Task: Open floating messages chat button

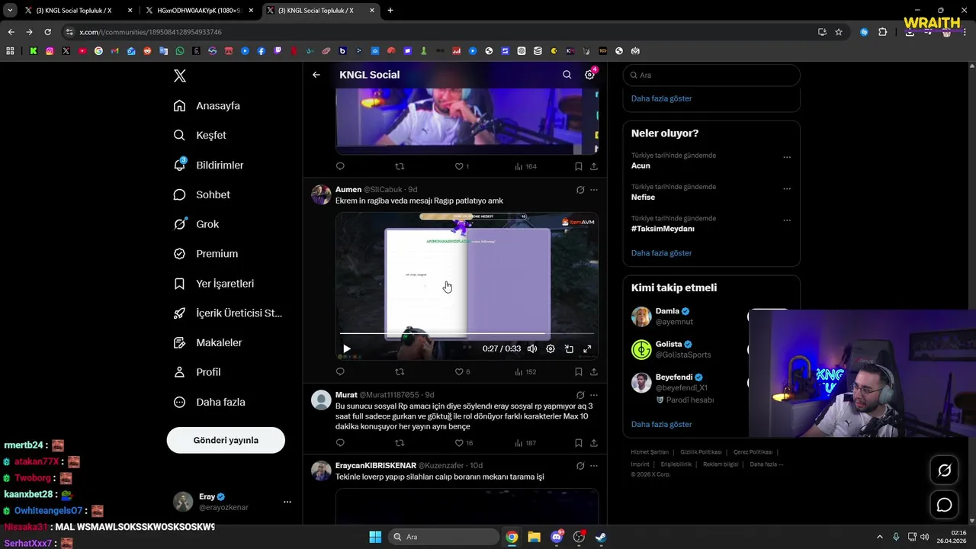Action: click(944, 505)
